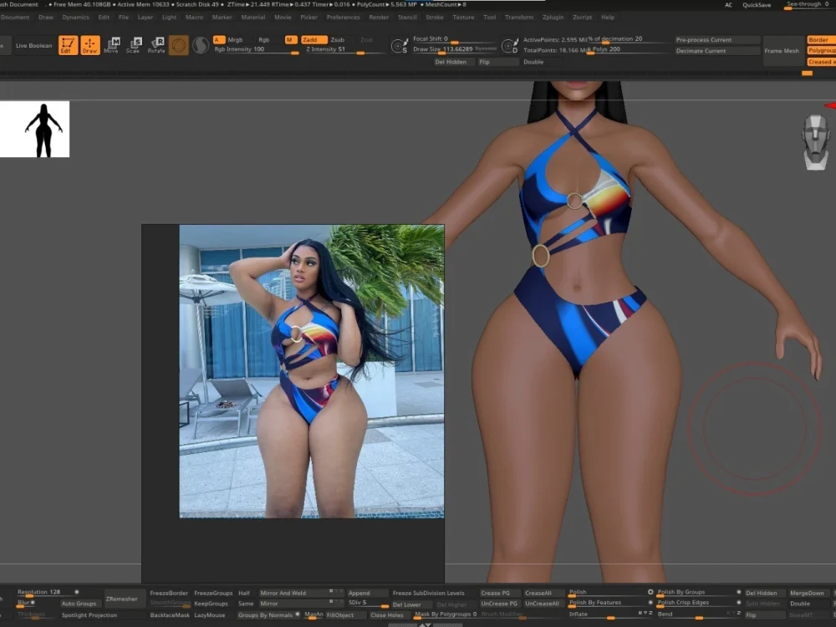This screenshot has height=627, width=836.
Task: Click the bikini reference photo in Spotlight
Action: [311, 371]
